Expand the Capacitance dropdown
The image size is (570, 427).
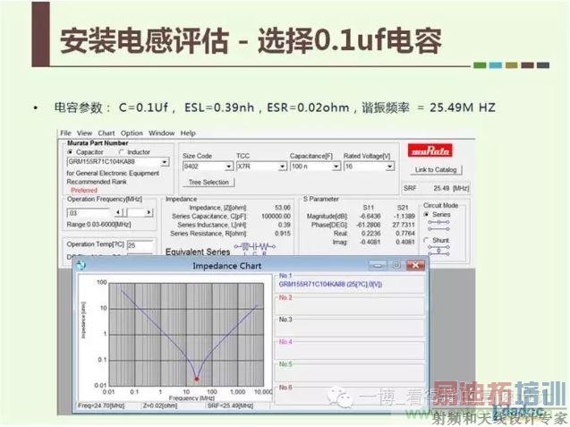click(x=336, y=167)
